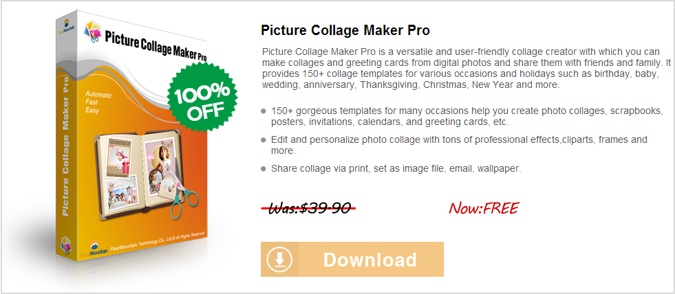The image size is (675, 294).
Task: Click the download arrow circle icon
Action: (x=279, y=260)
